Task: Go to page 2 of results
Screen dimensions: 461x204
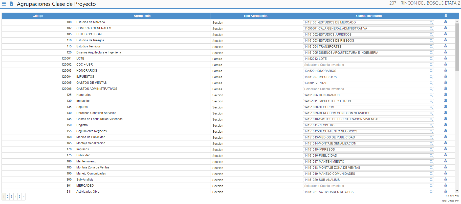Action: [x=8, y=197]
